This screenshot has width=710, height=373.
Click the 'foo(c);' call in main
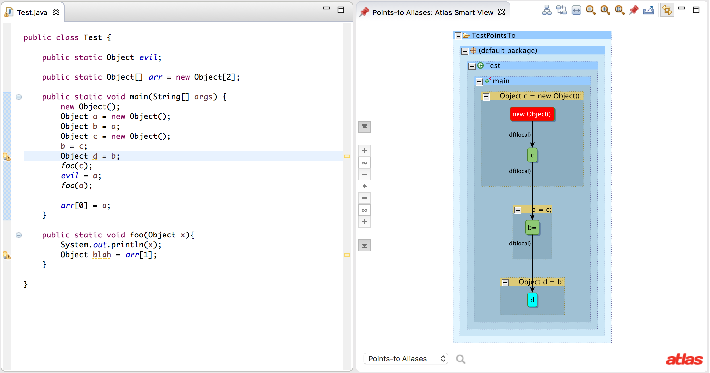[x=76, y=166]
